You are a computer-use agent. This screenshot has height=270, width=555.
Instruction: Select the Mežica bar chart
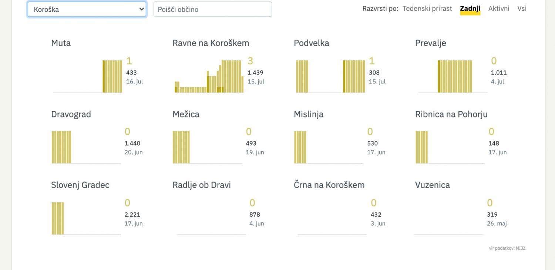coord(208,147)
